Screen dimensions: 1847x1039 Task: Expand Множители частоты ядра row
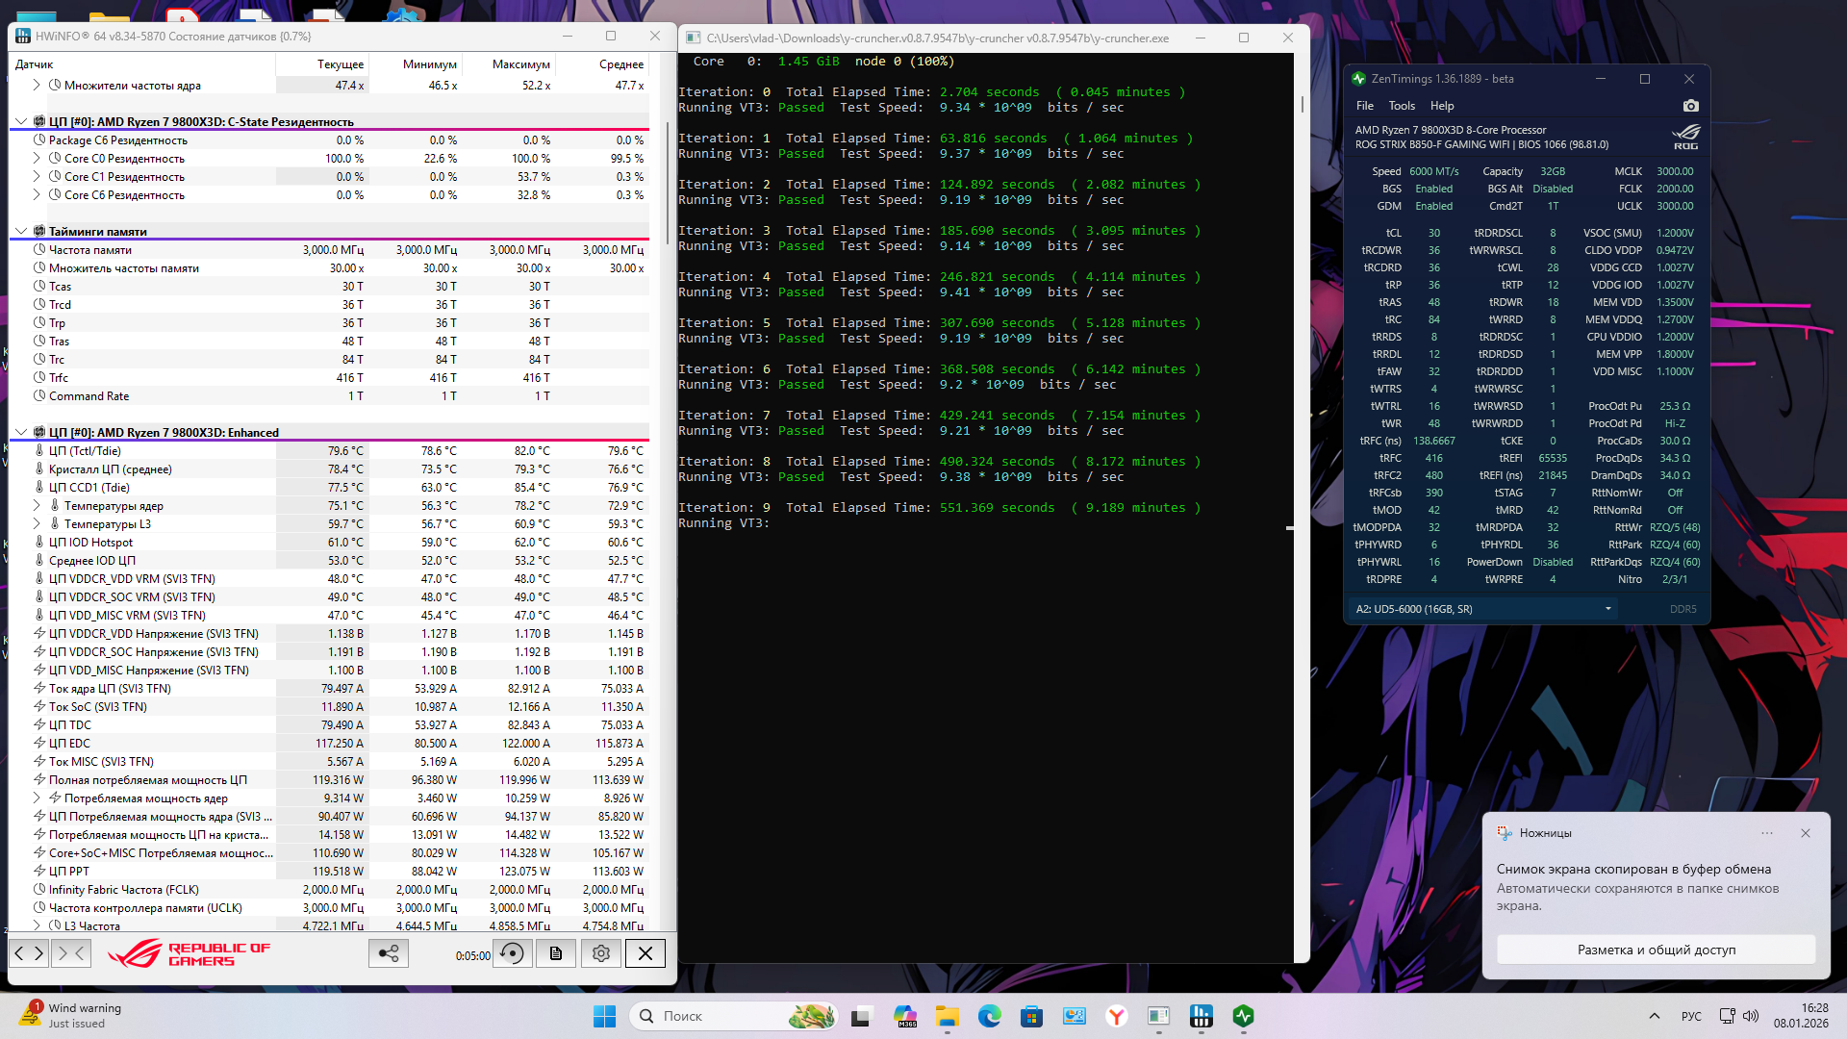pos(37,86)
